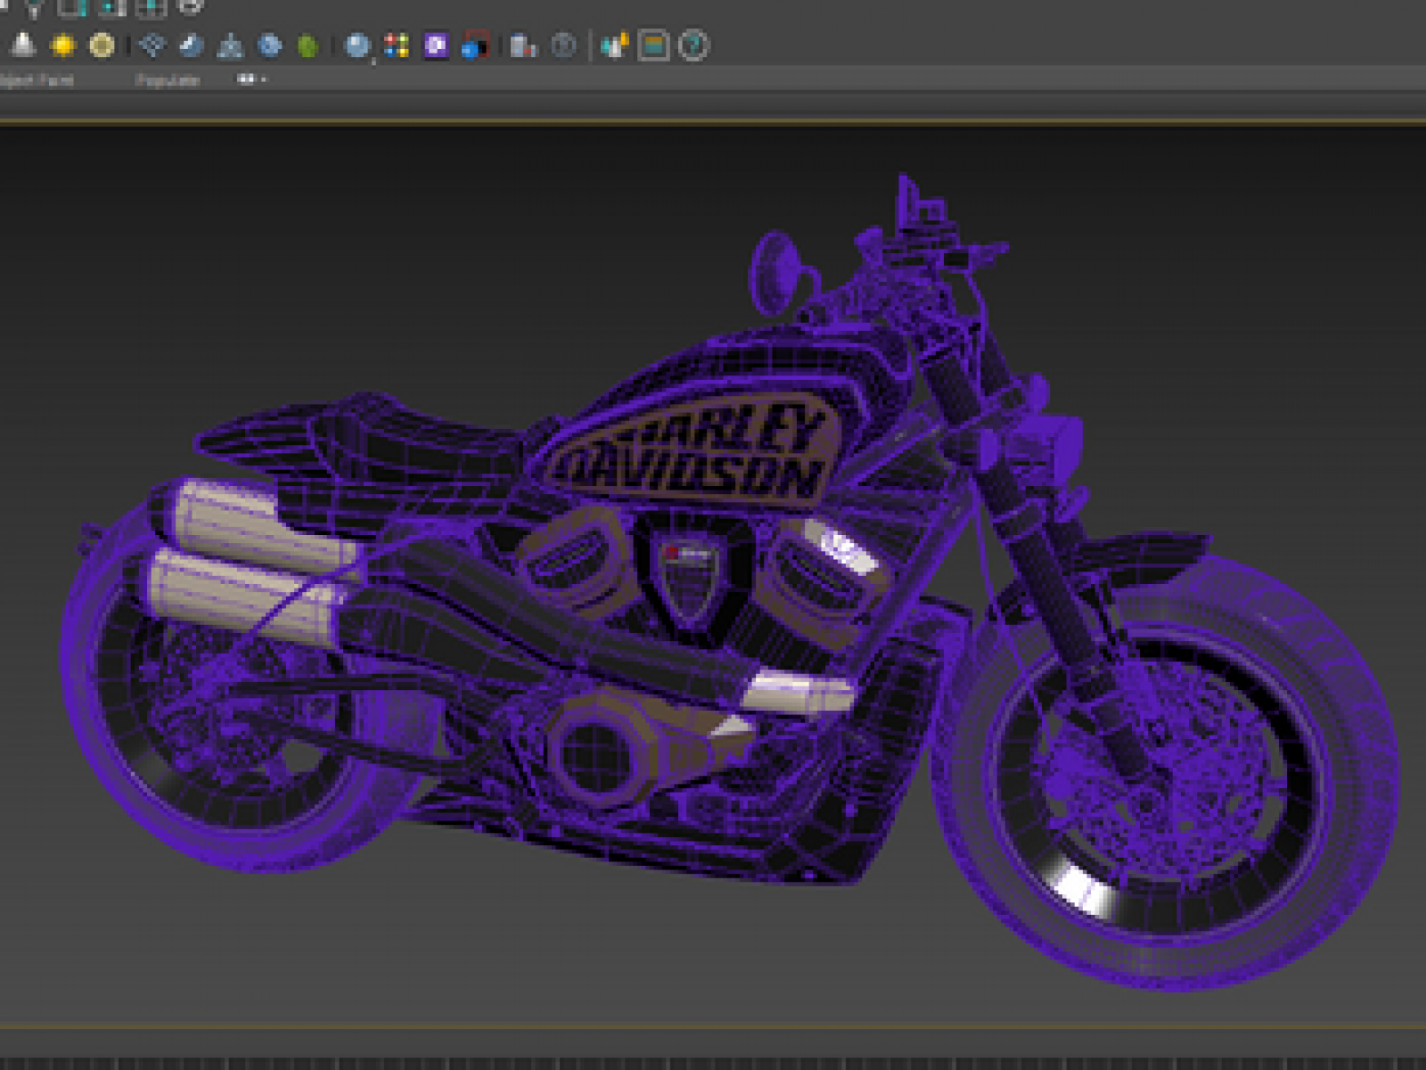1426x1070 pixels.
Task: Click the blue pyramid icon
Action: (x=230, y=45)
